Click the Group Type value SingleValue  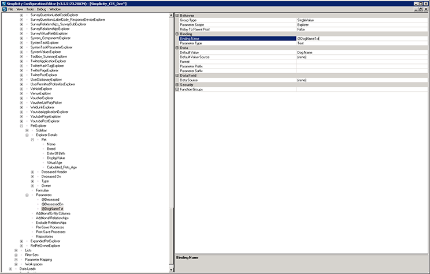[x=362, y=20]
